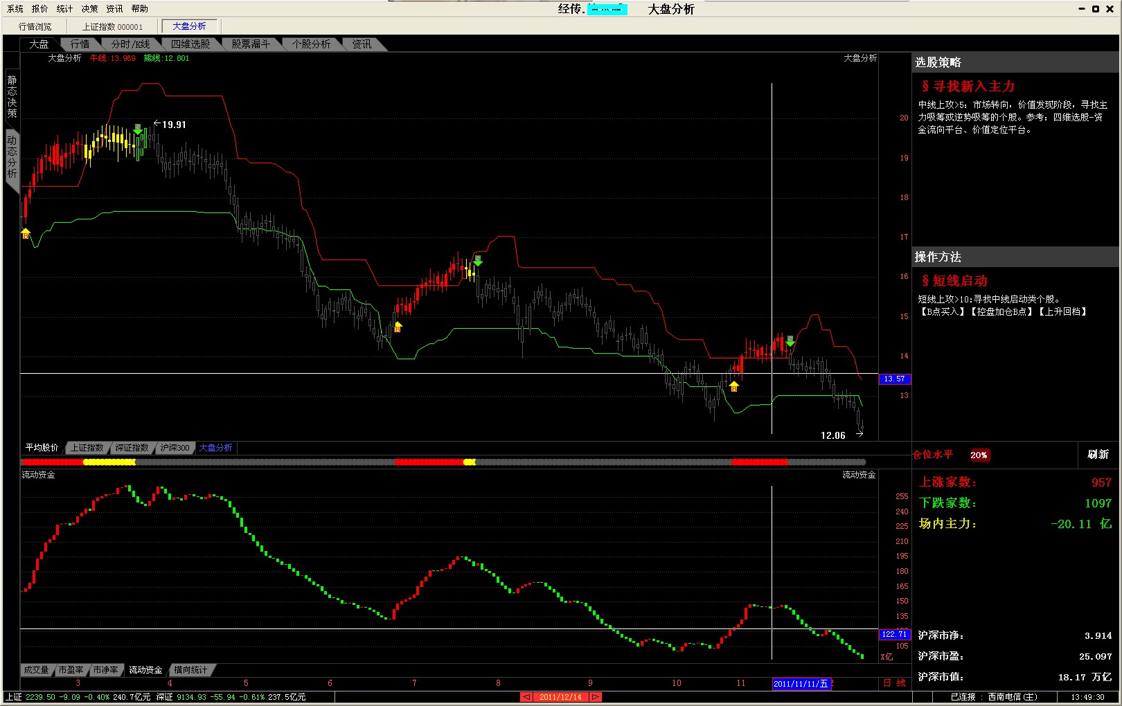Click the 日线 period label
The width and height of the screenshot is (1122, 706).
[895, 683]
